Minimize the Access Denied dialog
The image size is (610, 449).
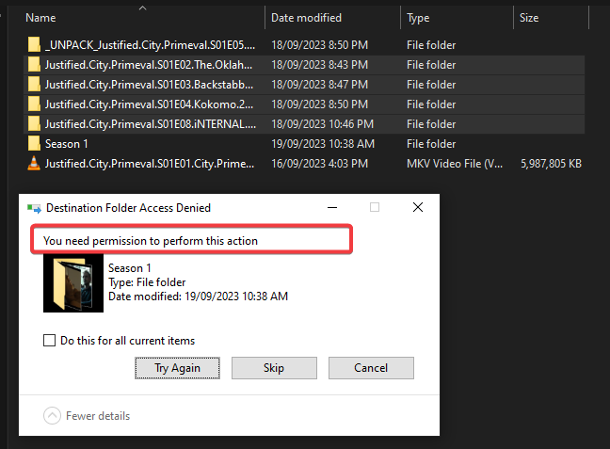[332, 207]
